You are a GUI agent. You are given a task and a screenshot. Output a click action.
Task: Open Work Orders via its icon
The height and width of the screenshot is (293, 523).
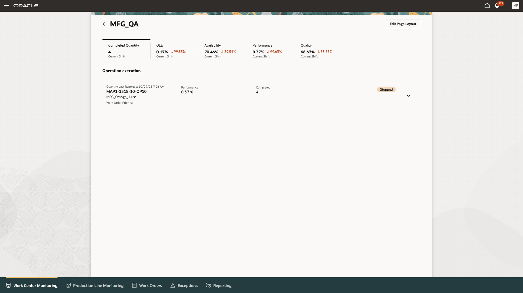[134, 285]
